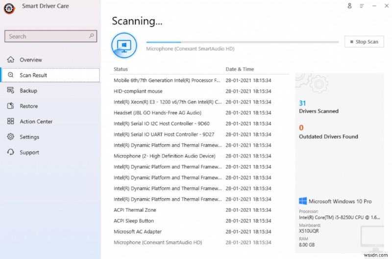Select the Microphone (Conexant SmartAudio HD) list row
The height and width of the screenshot is (259, 392).
(x=199, y=242)
